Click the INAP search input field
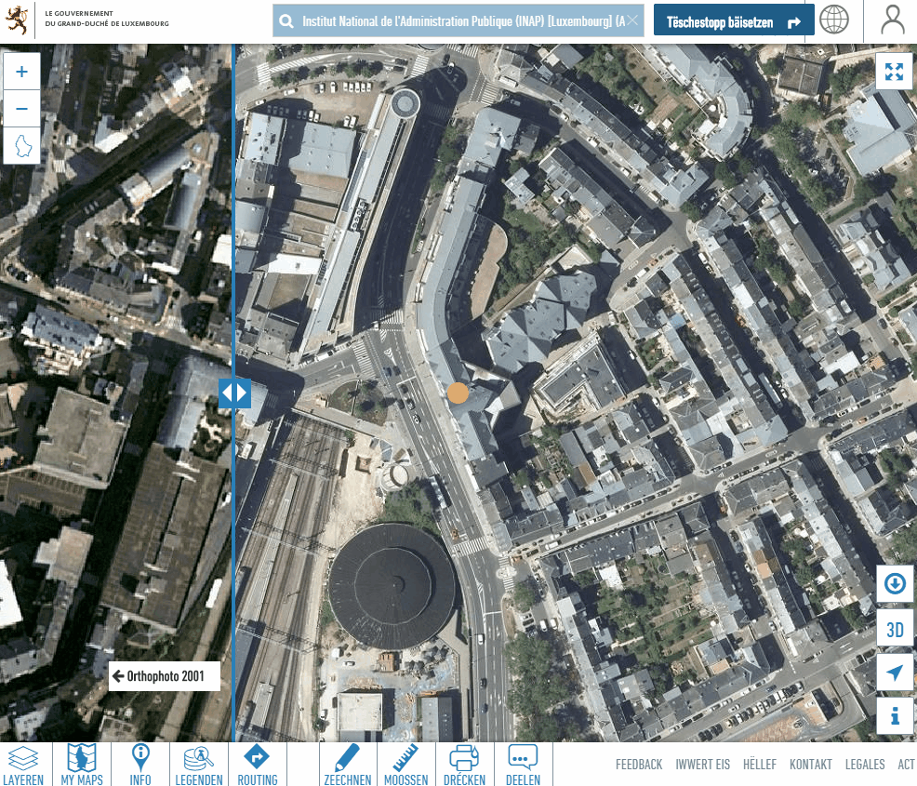This screenshot has height=786, width=917. point(460,20)
